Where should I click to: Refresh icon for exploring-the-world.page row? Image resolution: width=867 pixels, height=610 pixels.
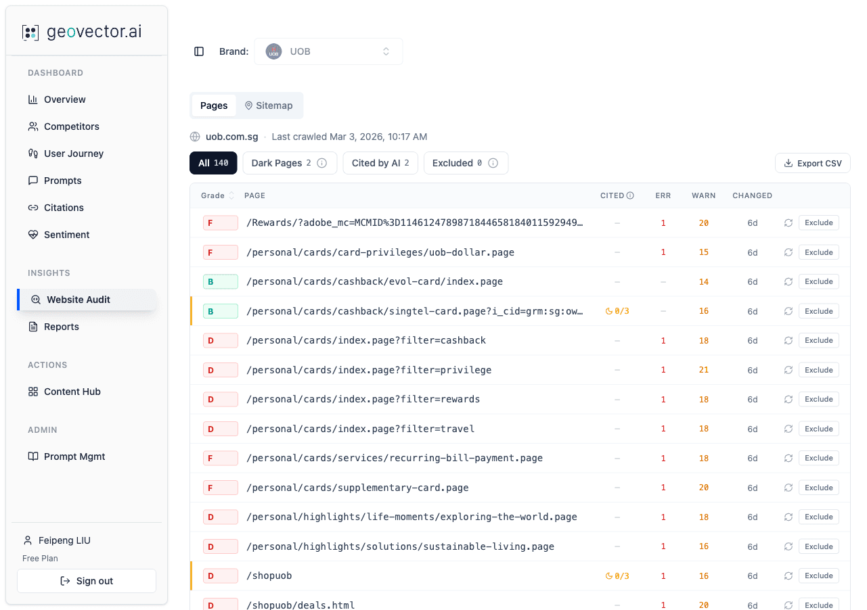click(788, 517)
